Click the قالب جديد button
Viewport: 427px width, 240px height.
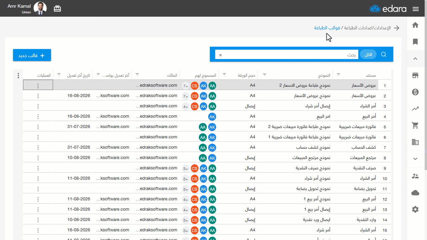pyautogui.click(x=32, y=55)
